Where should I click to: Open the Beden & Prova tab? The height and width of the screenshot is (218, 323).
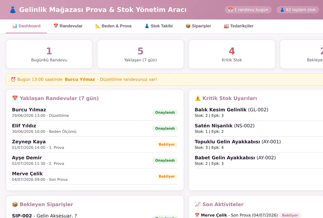pos(113,26)
